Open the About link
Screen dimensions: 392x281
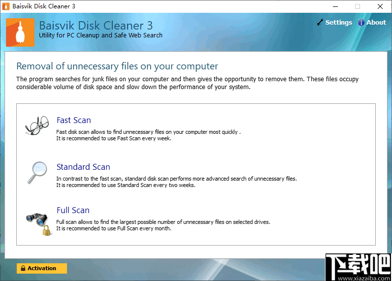pos(376,23)
